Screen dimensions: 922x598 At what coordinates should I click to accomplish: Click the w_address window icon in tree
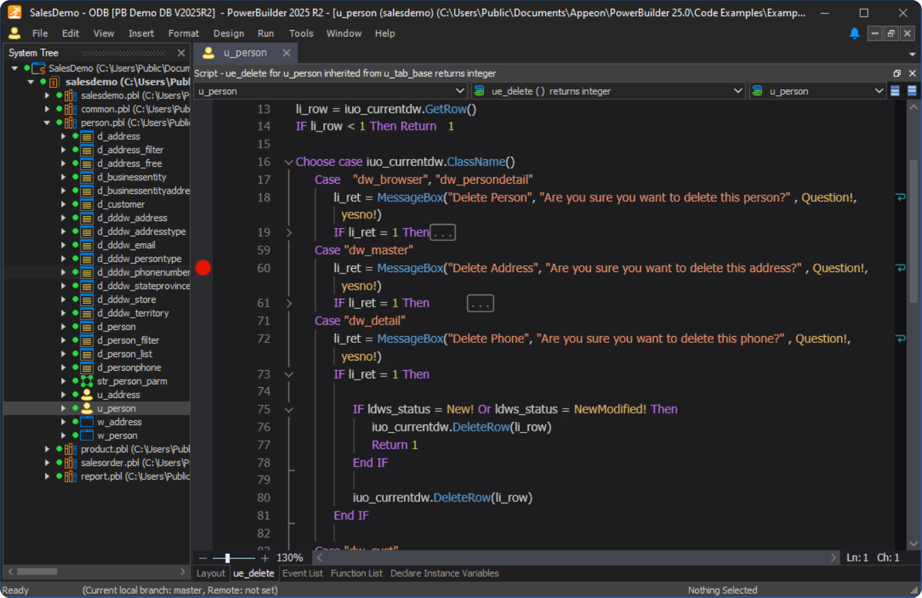coord(86,422)
